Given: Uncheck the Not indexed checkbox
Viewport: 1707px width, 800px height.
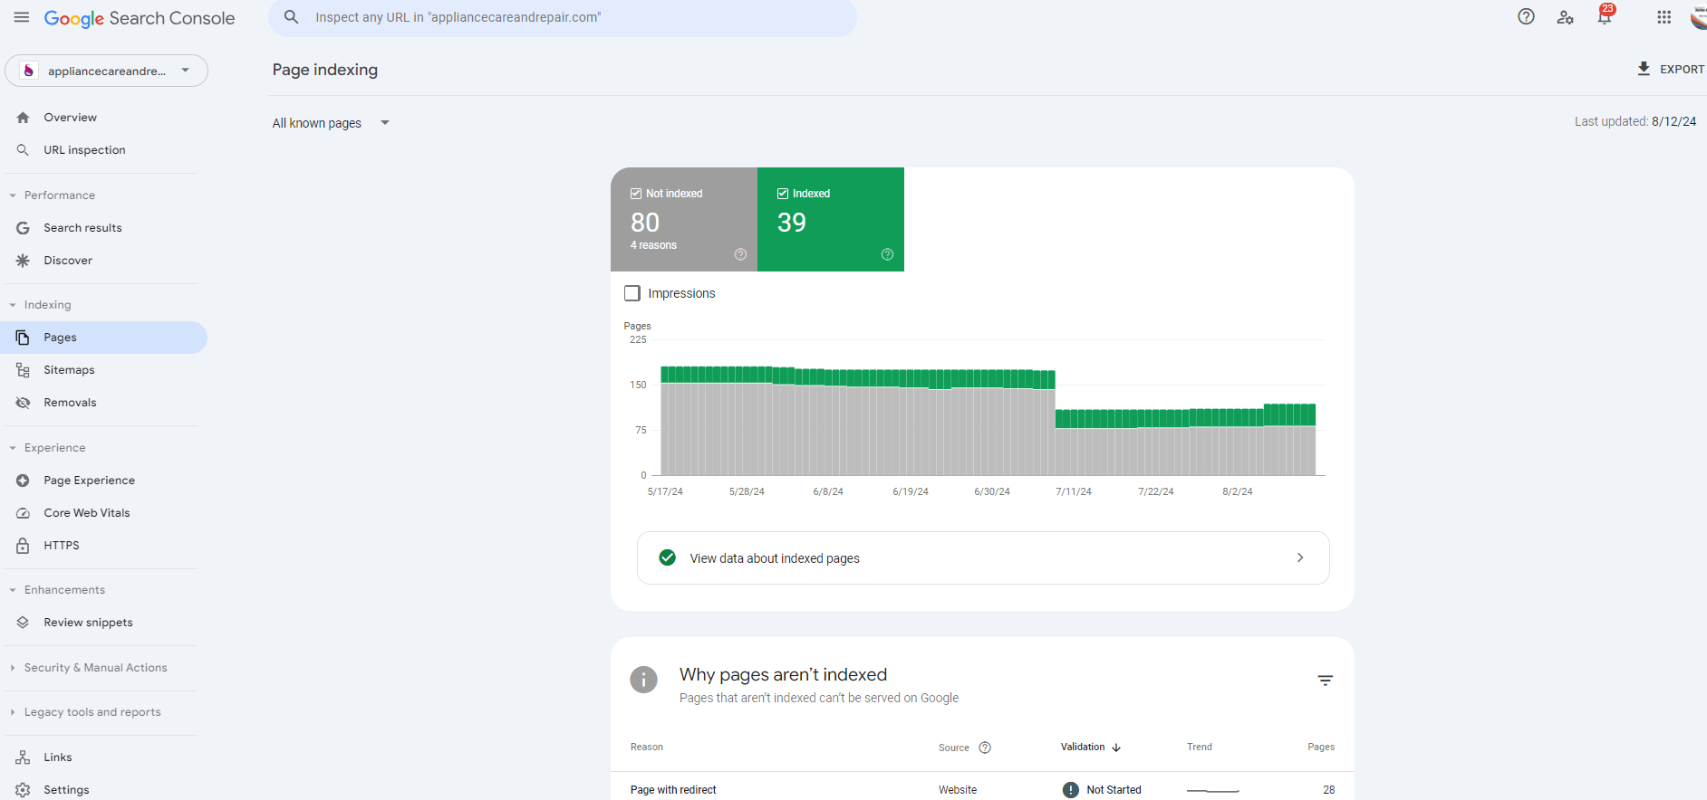Looking at the screenshot, I should click(636, 194).
